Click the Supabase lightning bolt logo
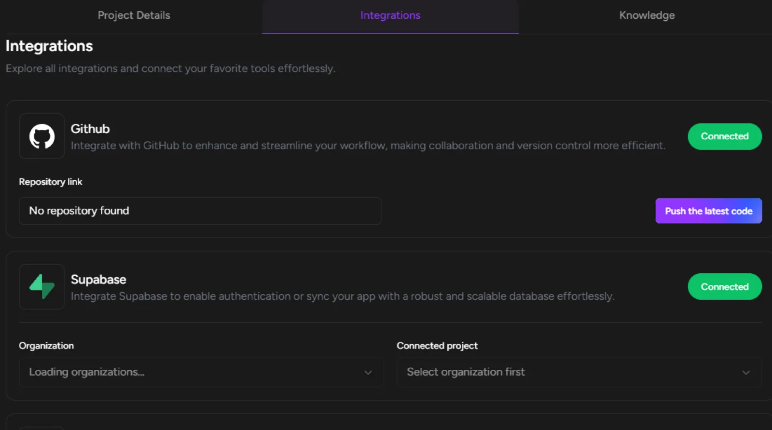The height and width of the screenshot is (430, 772). pyautogui.click(x=41, y=286)
